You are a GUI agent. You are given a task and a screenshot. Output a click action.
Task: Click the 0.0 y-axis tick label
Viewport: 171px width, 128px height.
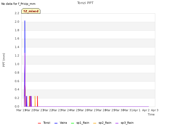pyautogui.click(x=17, y=106)
